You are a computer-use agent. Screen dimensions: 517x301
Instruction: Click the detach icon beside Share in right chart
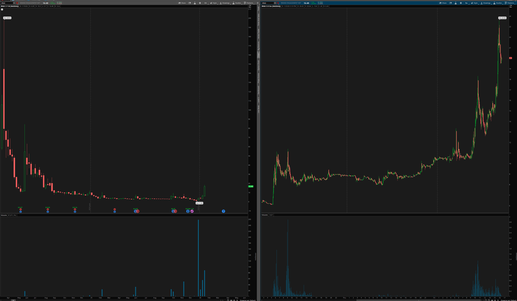pyautogui.click(x=450, y=3)
